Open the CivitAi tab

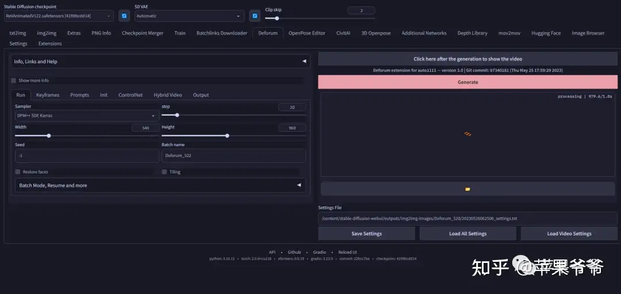343,33
